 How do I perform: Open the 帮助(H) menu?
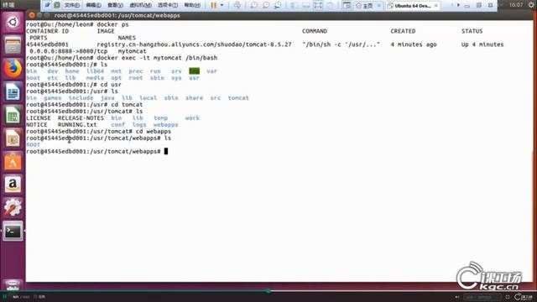(x=192, y=5)
